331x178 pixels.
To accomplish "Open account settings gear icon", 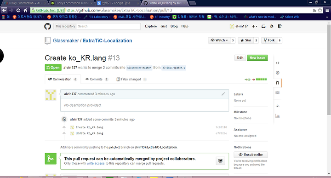I will coord(272,26).
